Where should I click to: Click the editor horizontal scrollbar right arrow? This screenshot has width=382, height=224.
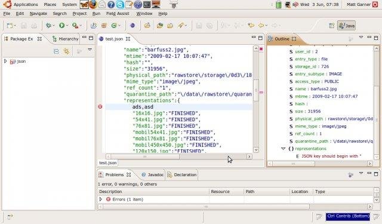coord(249,157)
